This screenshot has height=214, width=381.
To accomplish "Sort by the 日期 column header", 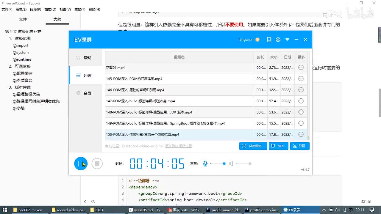I will click(x=288, y=57).
